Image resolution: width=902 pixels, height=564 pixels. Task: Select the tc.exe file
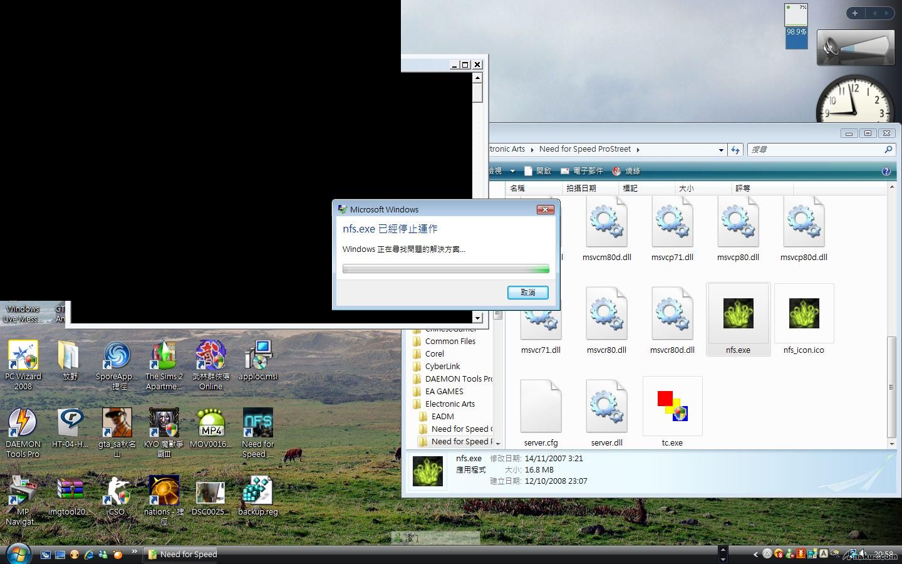[672, 412]
